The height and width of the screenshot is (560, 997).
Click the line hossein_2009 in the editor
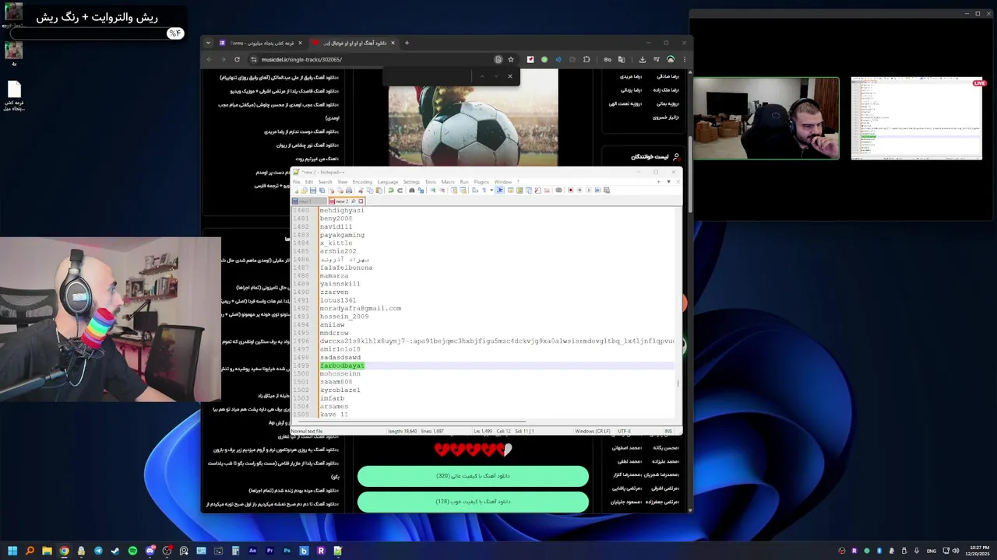343,317
